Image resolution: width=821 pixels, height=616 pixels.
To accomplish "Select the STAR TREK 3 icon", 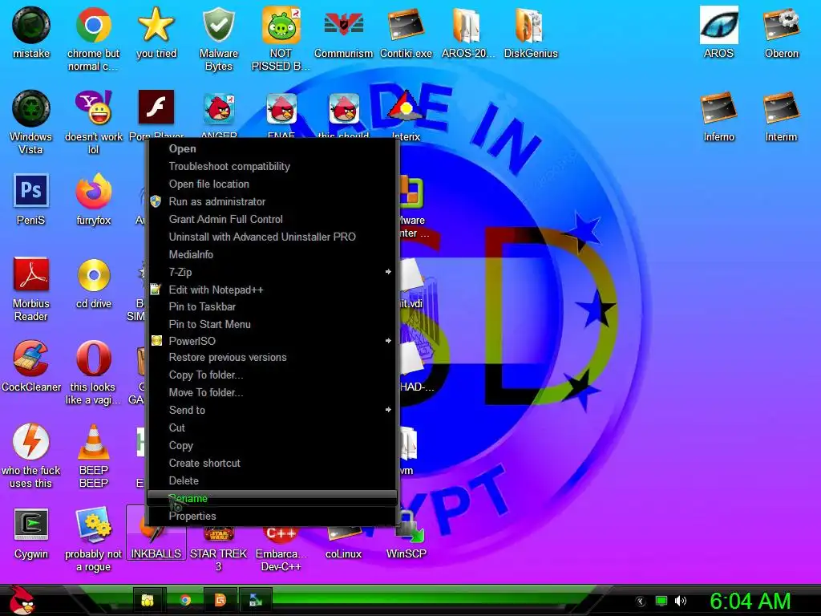I will 218,535.
